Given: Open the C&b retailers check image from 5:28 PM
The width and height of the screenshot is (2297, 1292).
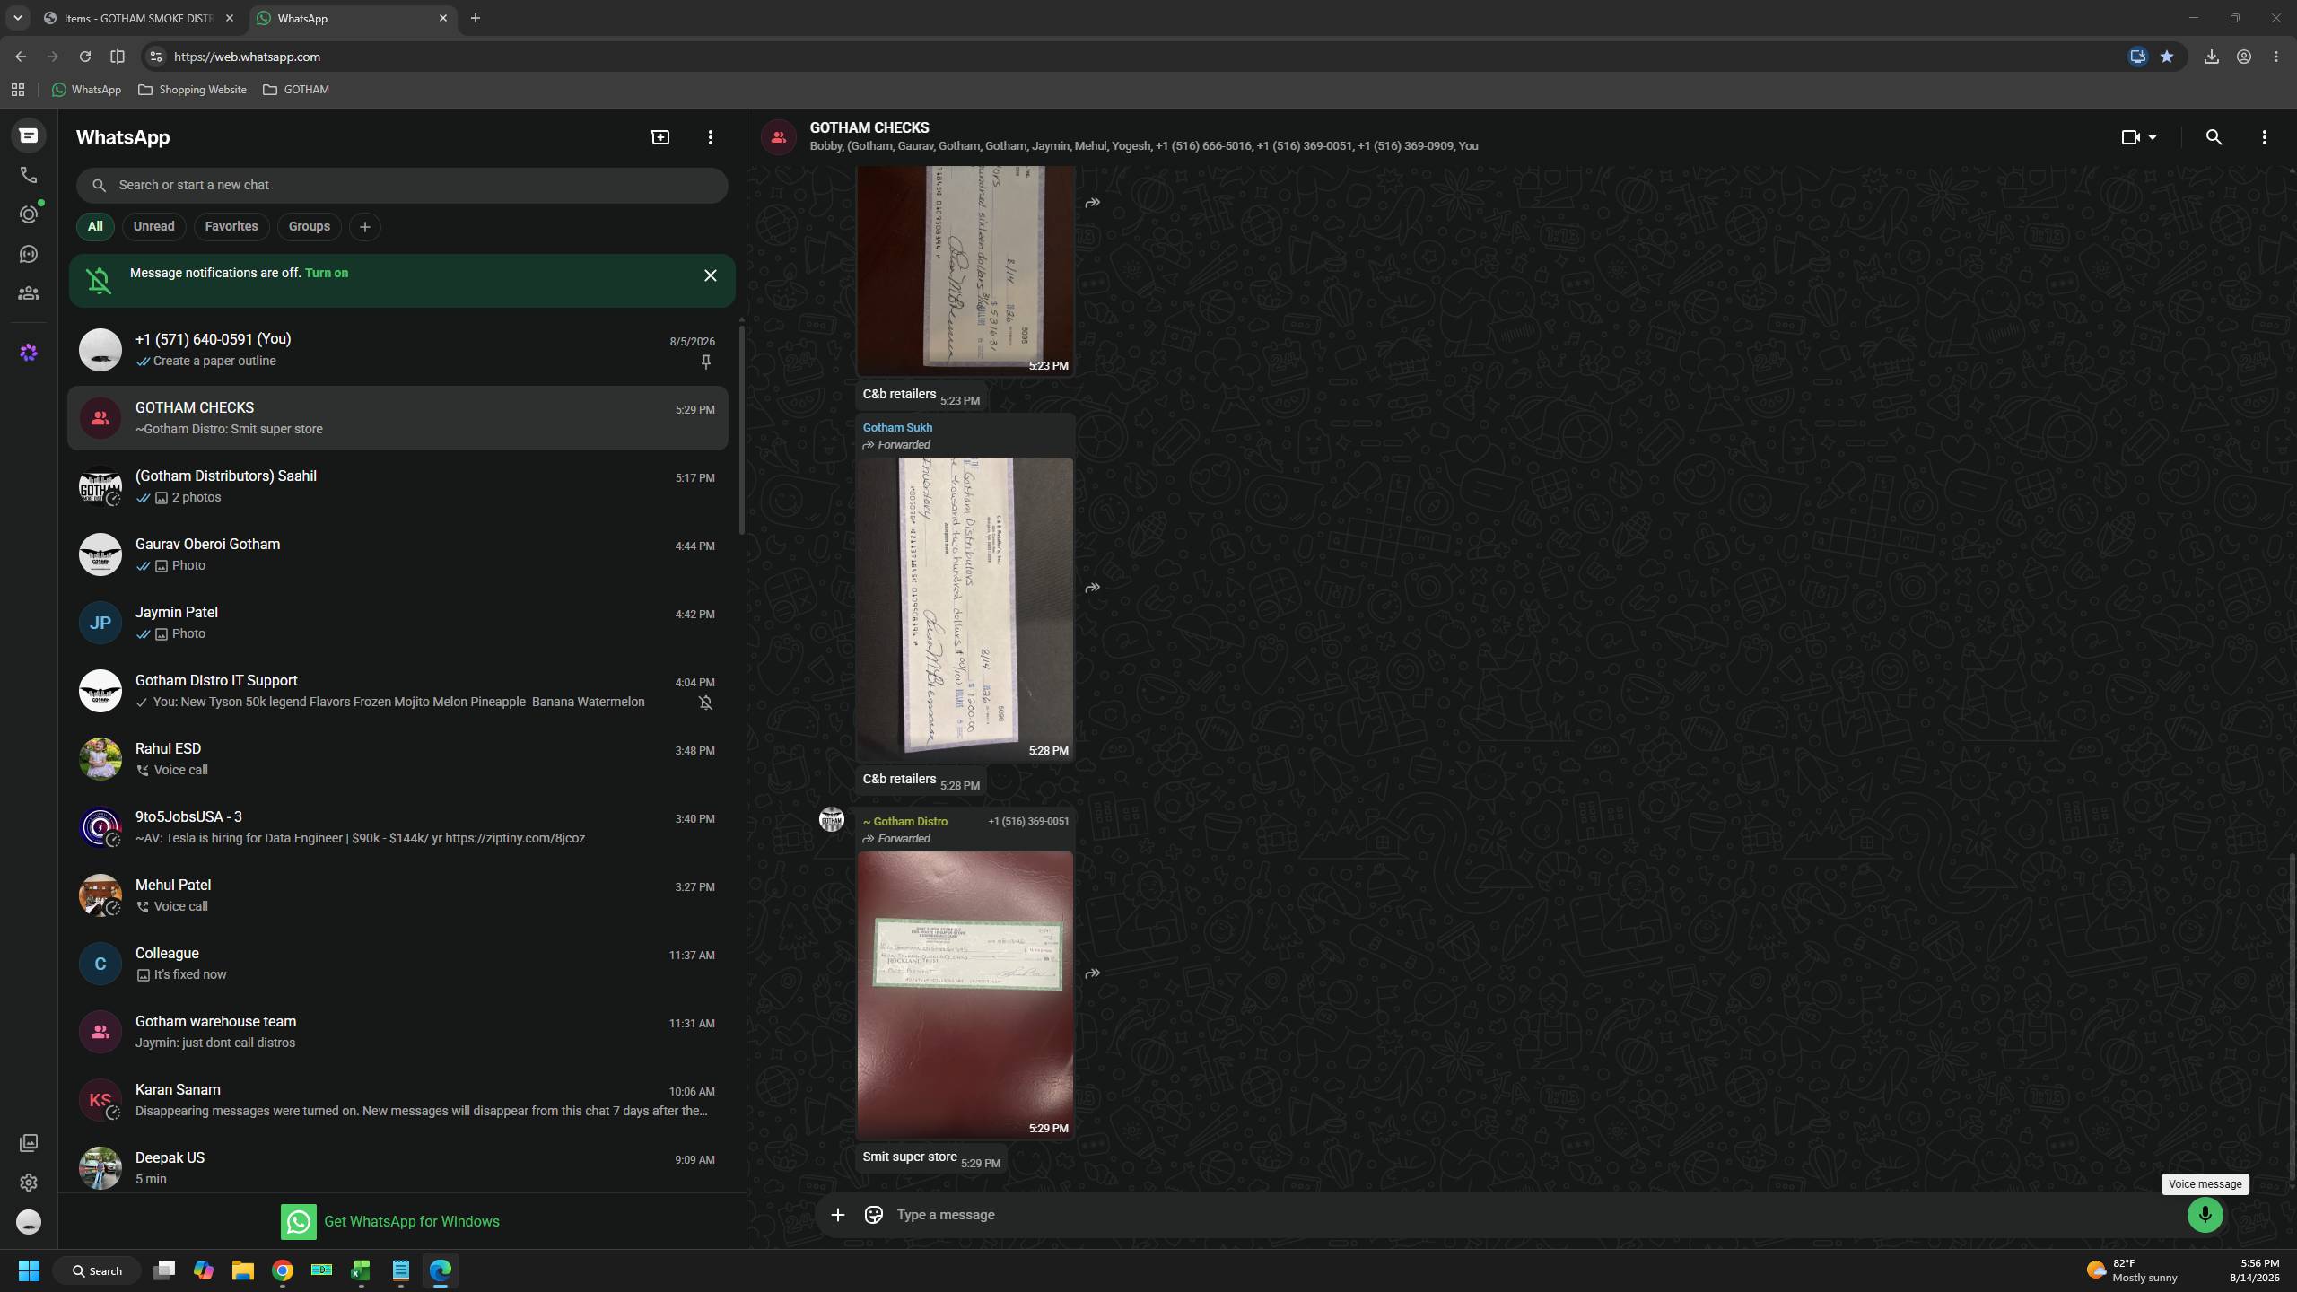Looking at the screenshot, I should 965,608.
